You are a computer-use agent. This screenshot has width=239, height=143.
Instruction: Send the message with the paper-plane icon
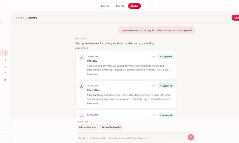(x=191, y=137)
